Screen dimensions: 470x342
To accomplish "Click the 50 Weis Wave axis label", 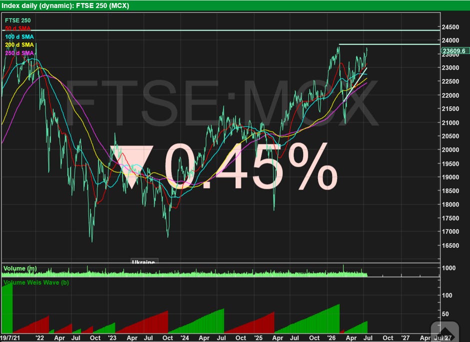I will (x=445, y=314).
